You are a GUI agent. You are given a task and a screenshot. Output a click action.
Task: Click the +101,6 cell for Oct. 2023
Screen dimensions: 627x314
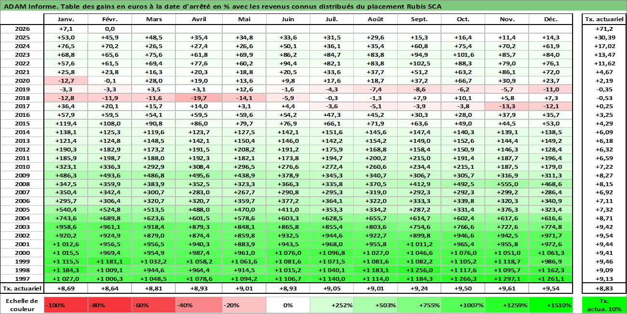click(463, 55)
